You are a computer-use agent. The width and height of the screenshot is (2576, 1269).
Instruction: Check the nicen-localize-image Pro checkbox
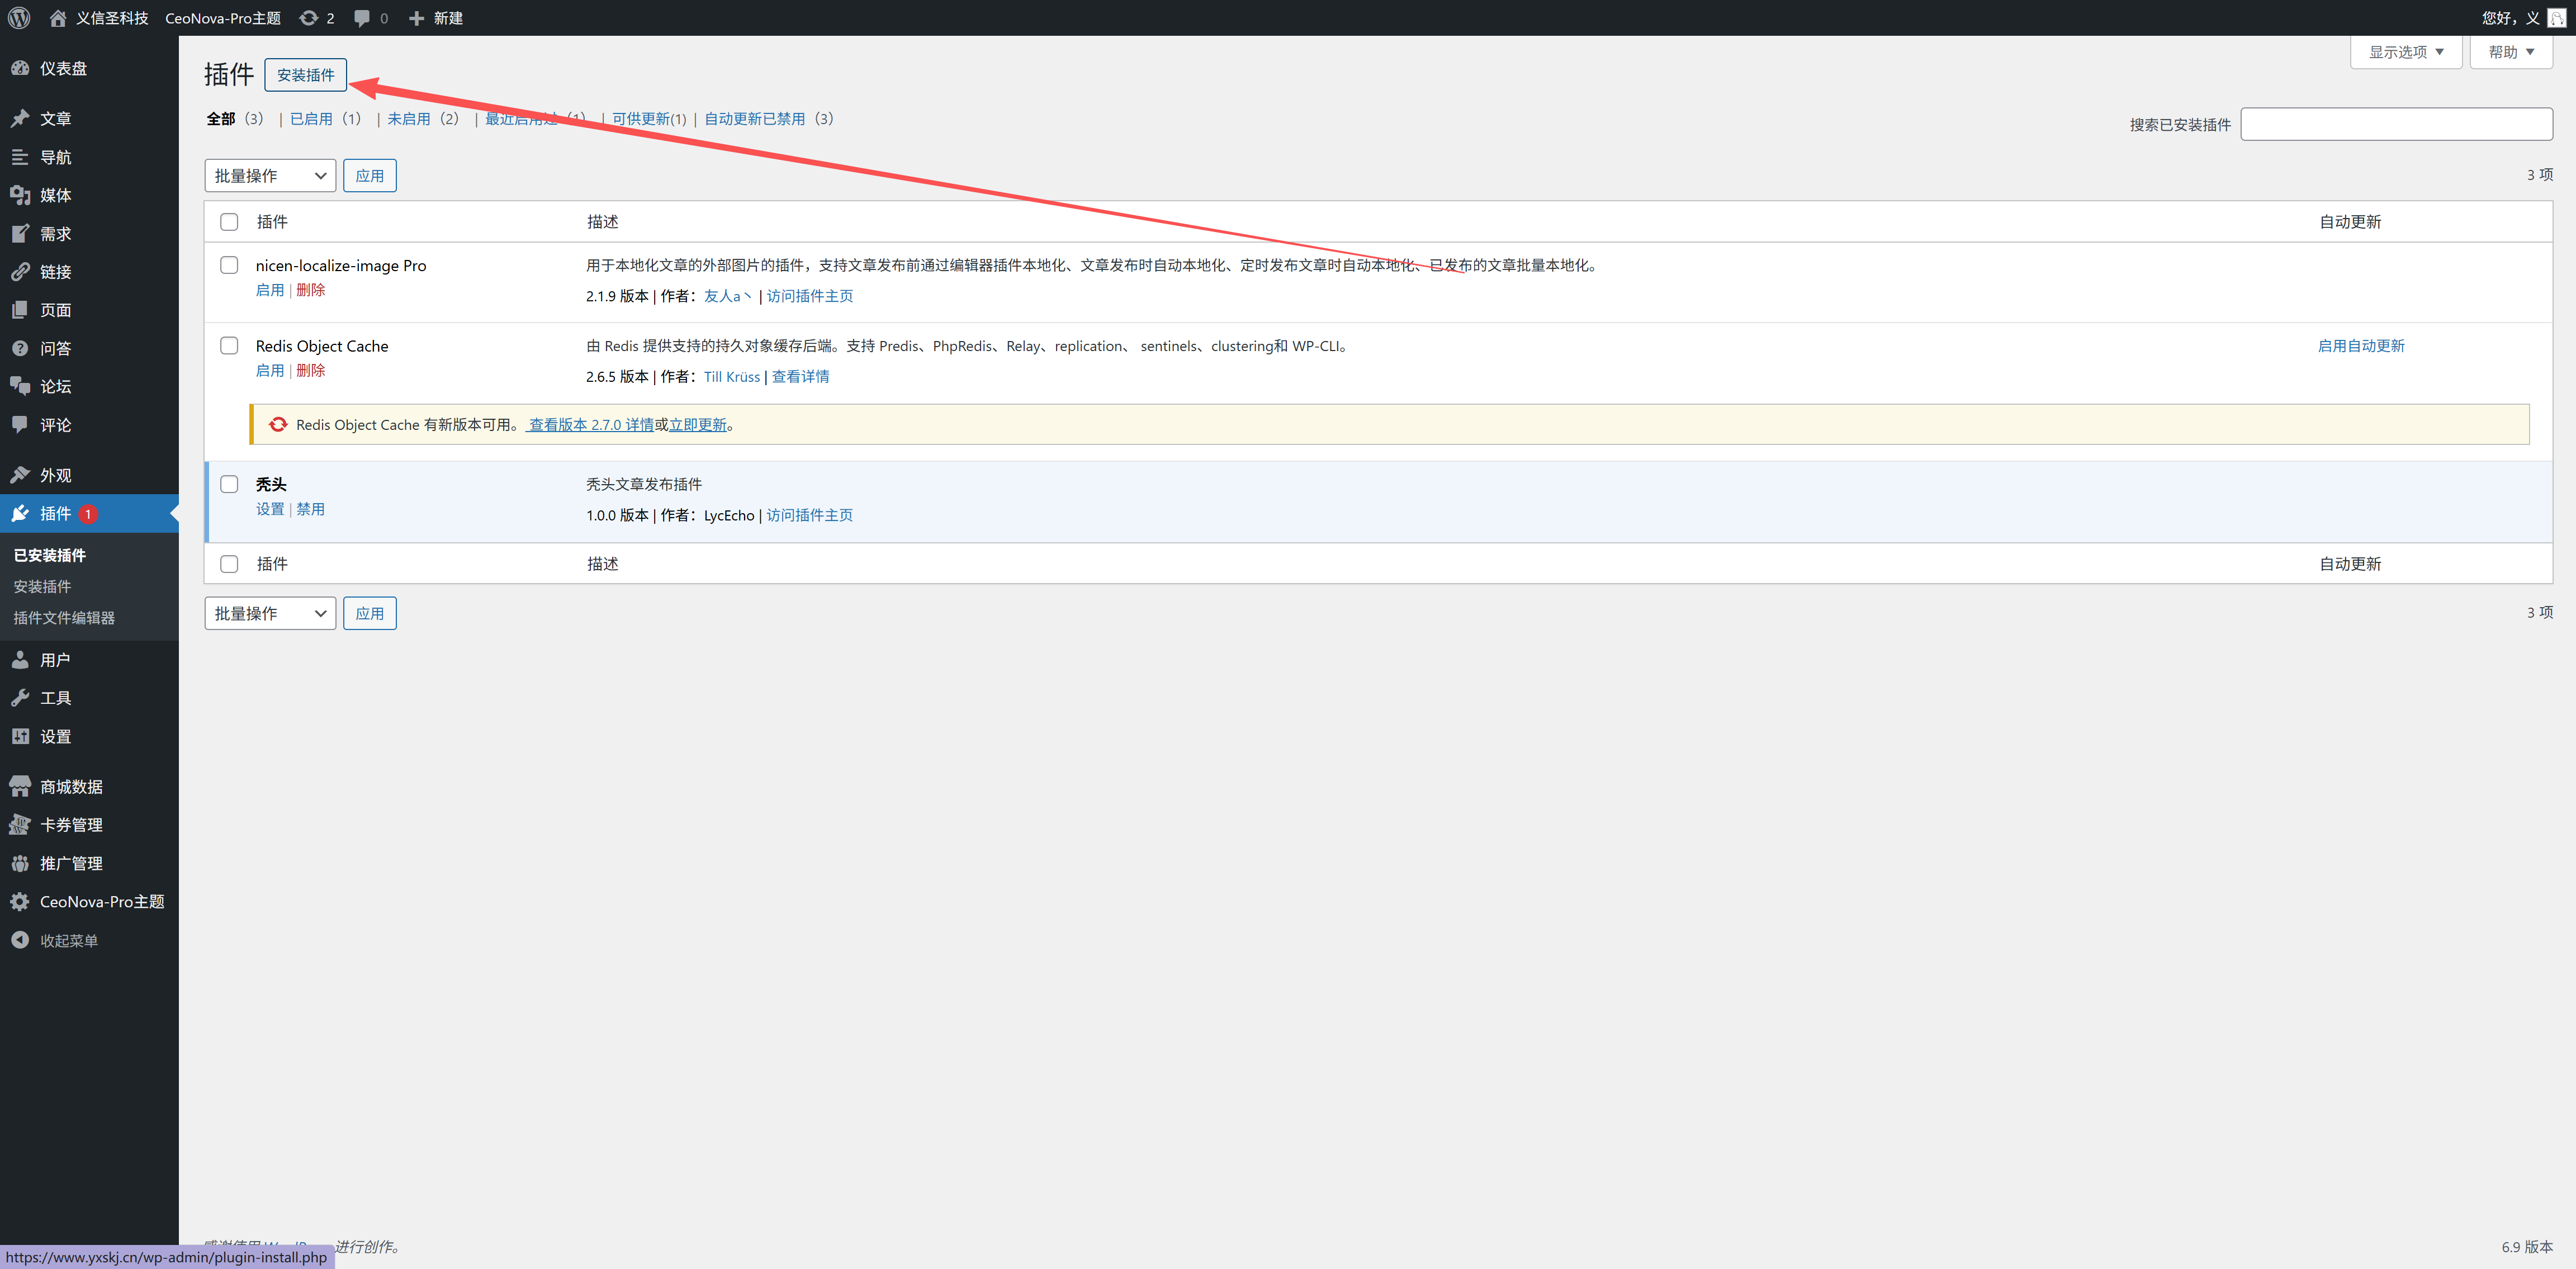229,265
